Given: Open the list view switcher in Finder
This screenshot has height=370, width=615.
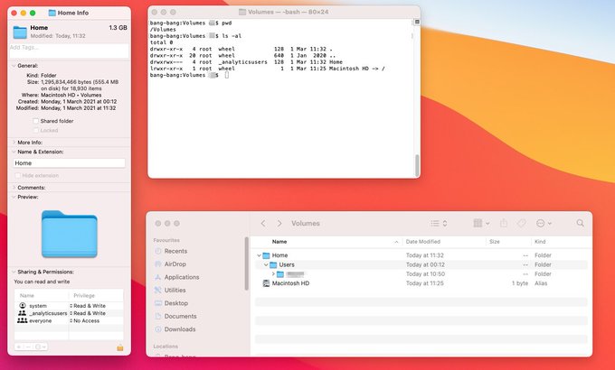Looking at the screenshot, I should (439, 223).
